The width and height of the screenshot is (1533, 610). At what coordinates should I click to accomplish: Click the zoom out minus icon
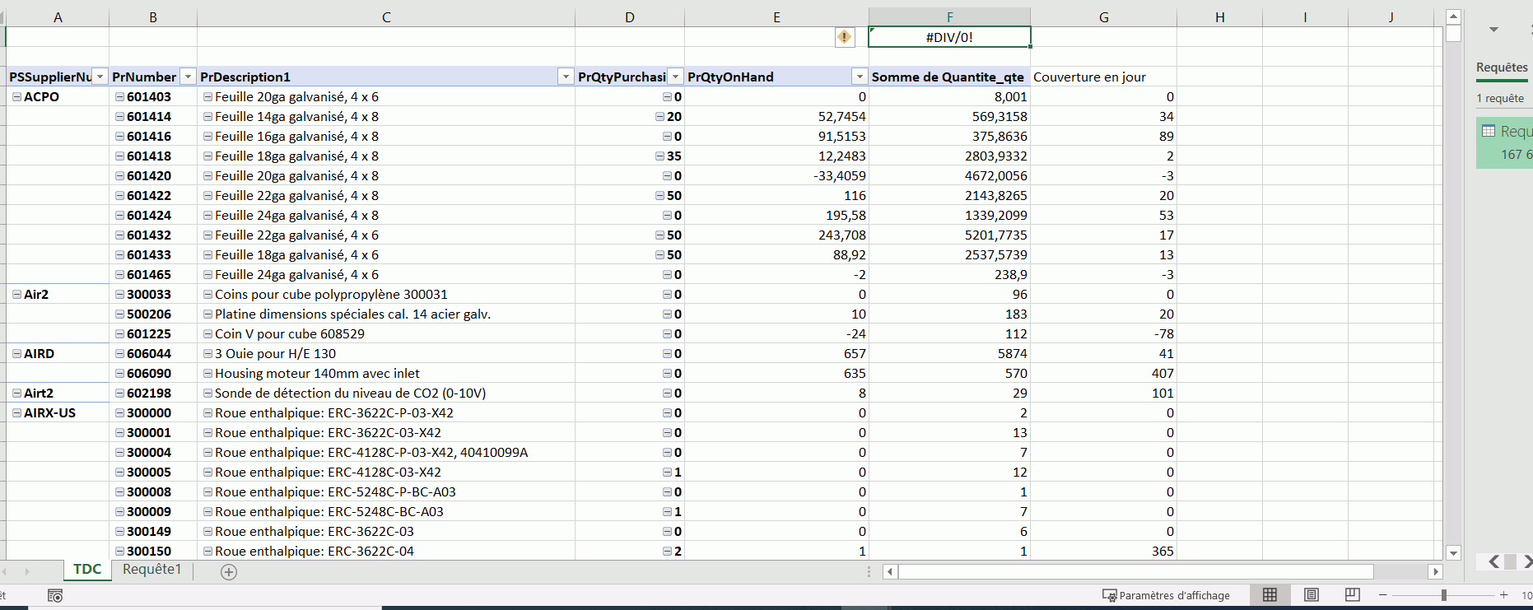tap(1383, 595)
